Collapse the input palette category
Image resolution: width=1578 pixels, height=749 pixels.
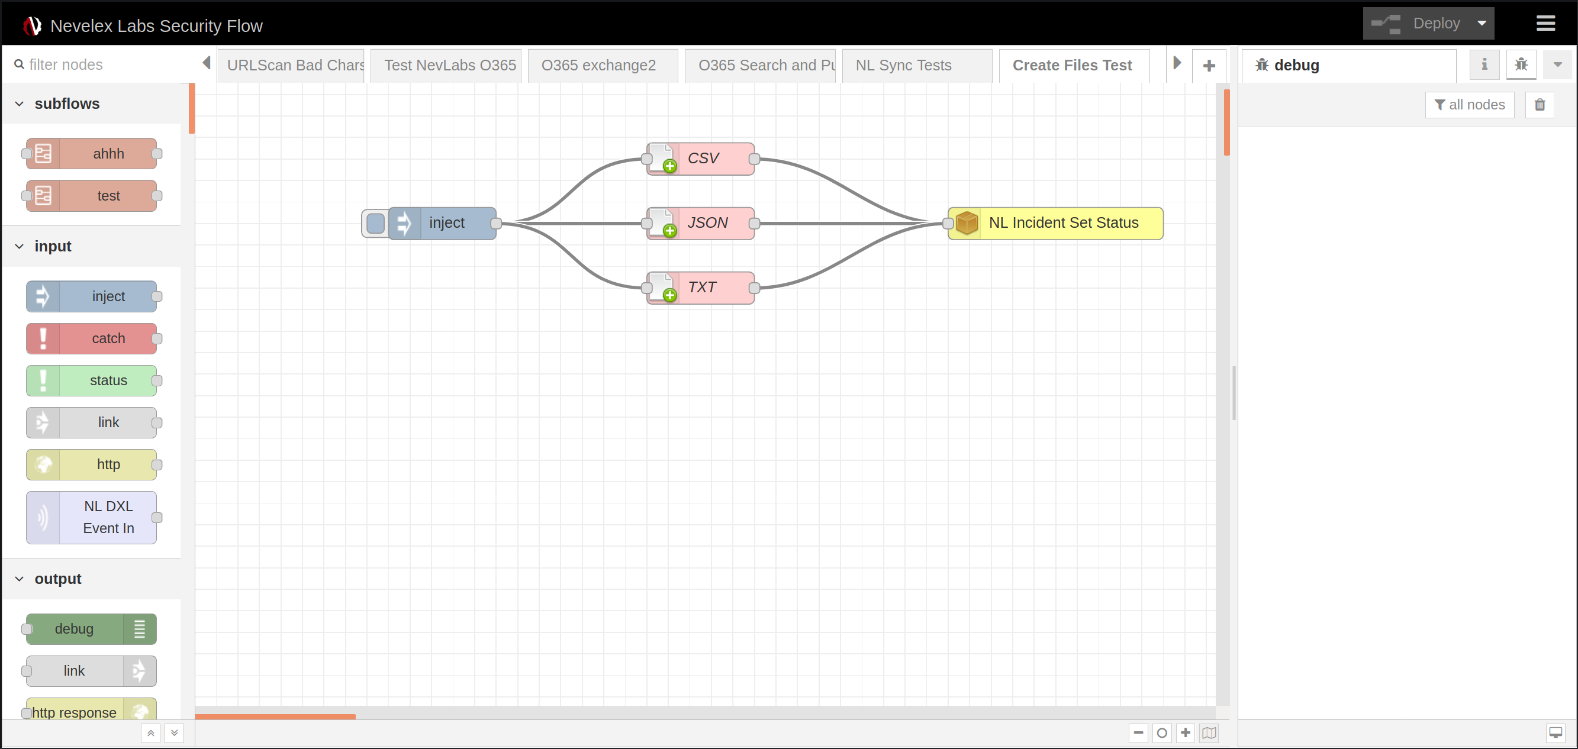click(20, 246)
